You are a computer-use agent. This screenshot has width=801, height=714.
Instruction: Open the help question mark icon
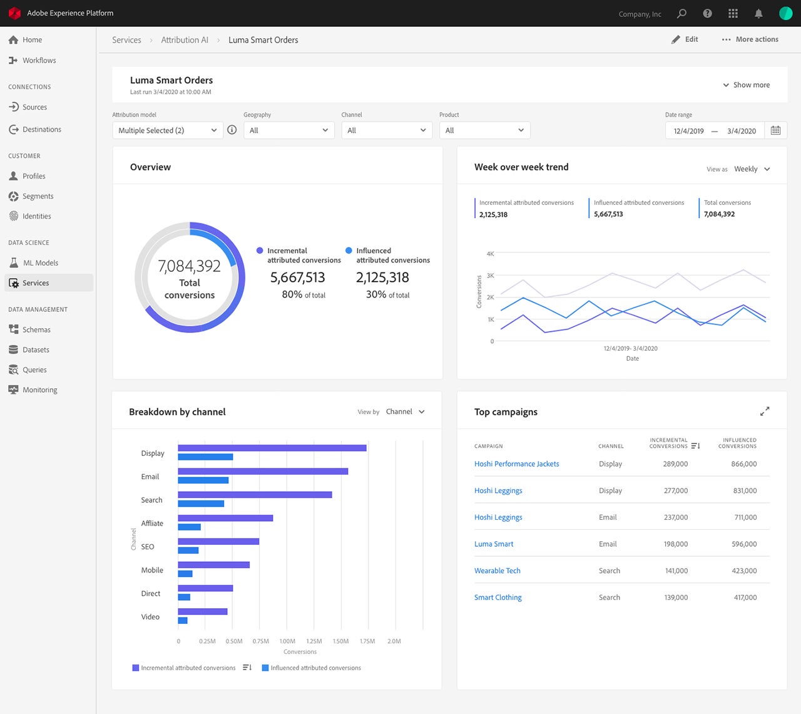708,13
